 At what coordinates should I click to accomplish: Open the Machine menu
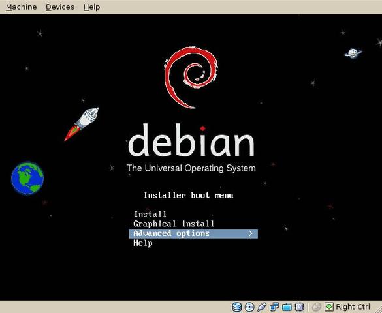(x=21, y=7)
